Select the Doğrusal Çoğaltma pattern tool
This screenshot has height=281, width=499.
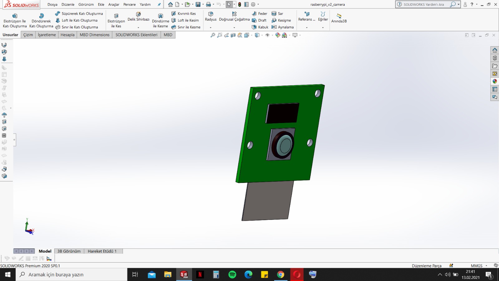pos(234,17)
